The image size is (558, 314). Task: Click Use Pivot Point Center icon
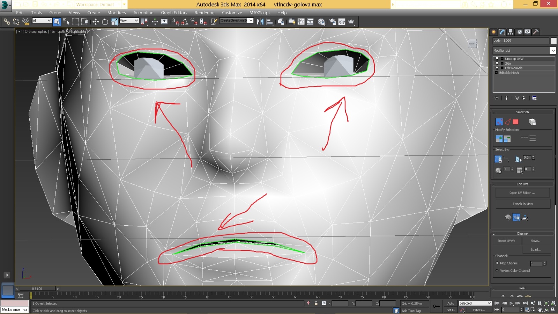(144, 22)
